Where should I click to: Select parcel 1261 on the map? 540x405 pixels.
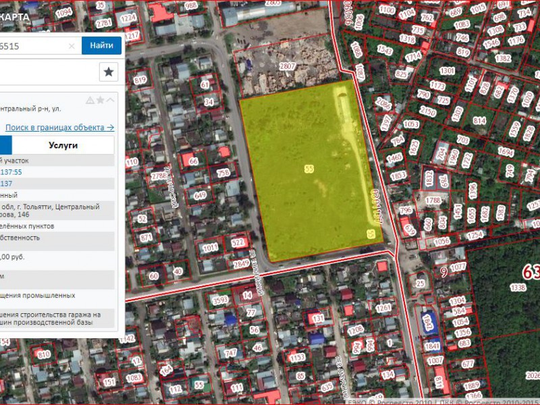point(383,308)
